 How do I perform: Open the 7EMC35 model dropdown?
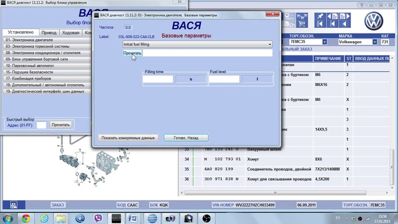pyautogui.click(x=325, y=42)
